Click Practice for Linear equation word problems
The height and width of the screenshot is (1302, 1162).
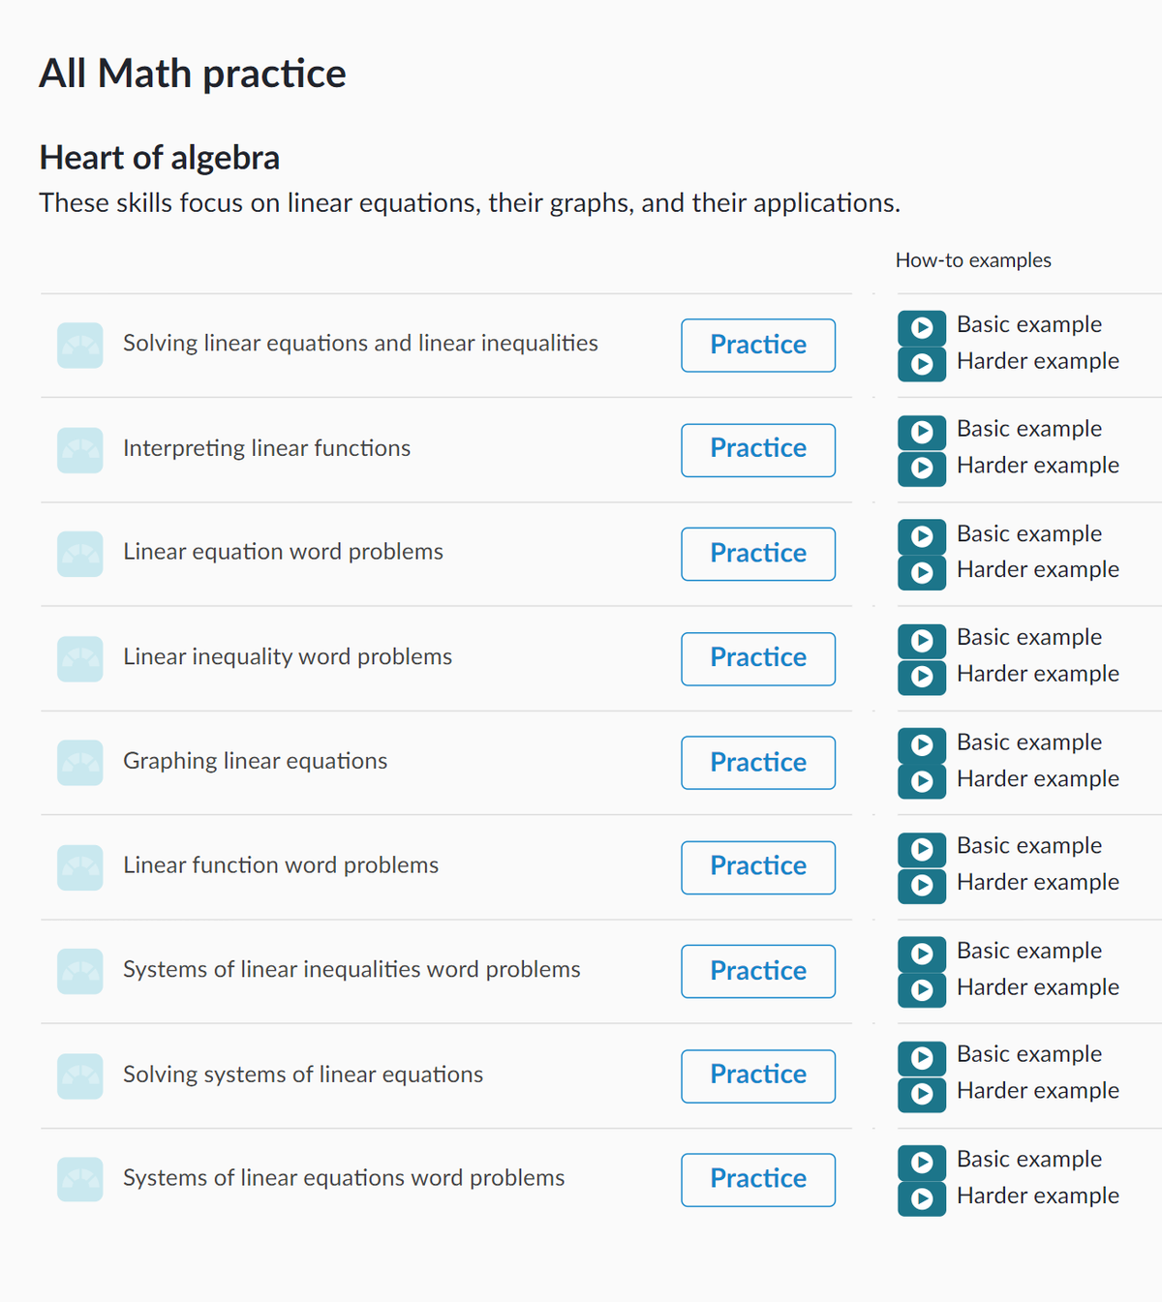[x=758, y=554]
